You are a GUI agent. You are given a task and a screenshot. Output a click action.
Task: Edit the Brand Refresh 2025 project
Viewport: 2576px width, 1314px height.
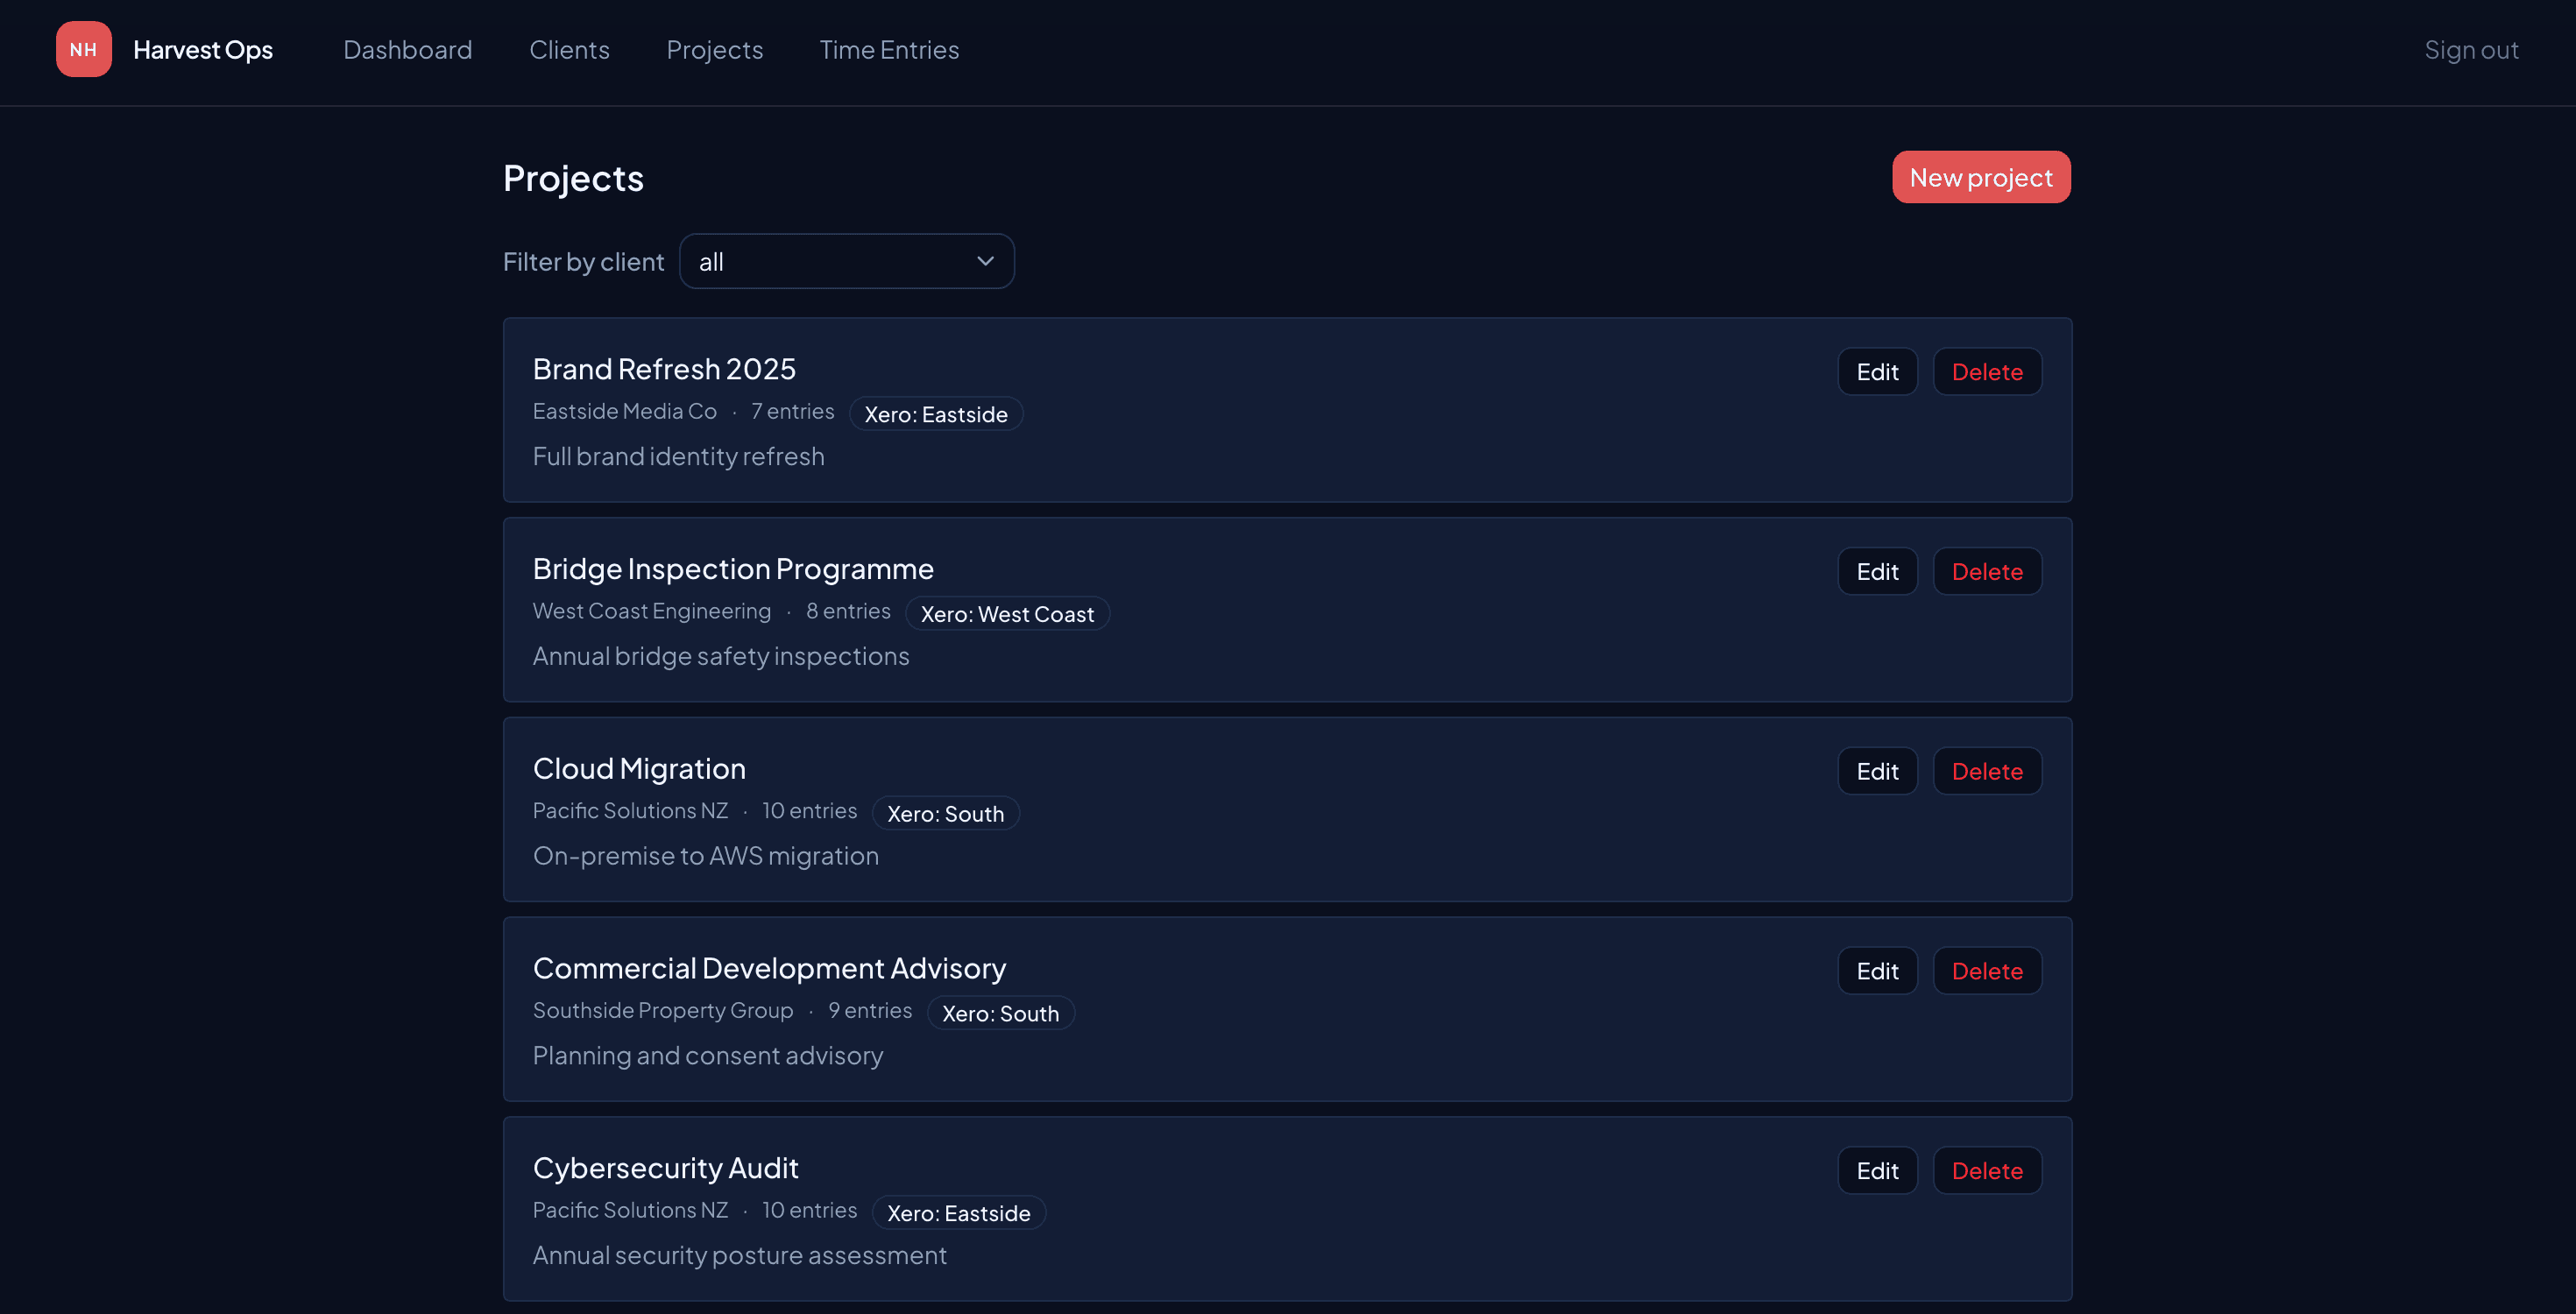coord(1877,371)
